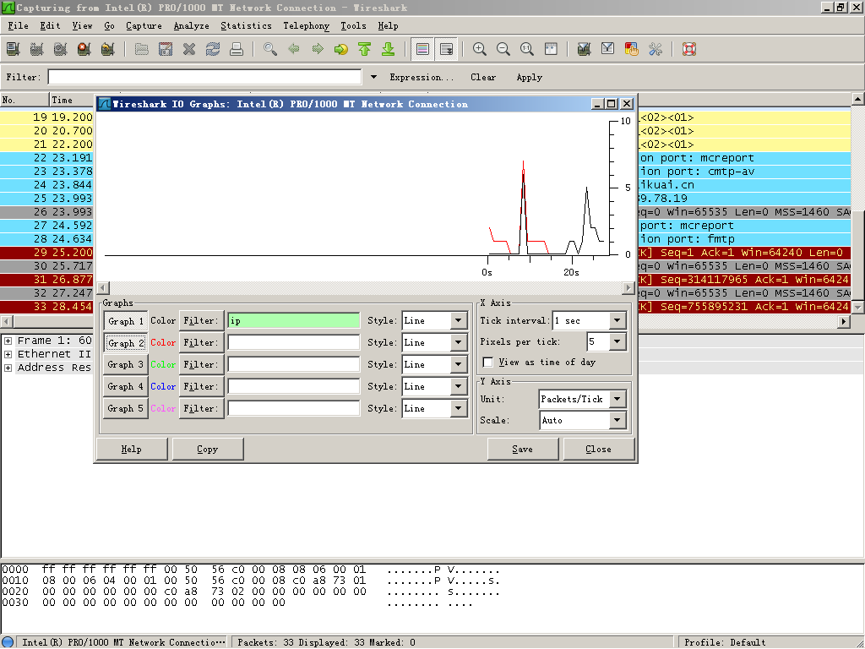The height and width of the screenshot is (649, 865).
Task: Save the capture file as
Action: coord(166,49)
